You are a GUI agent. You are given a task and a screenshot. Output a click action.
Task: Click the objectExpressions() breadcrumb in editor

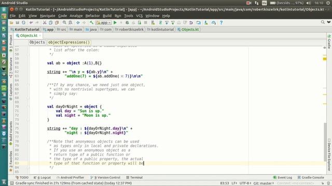click(x=69, y=42)
